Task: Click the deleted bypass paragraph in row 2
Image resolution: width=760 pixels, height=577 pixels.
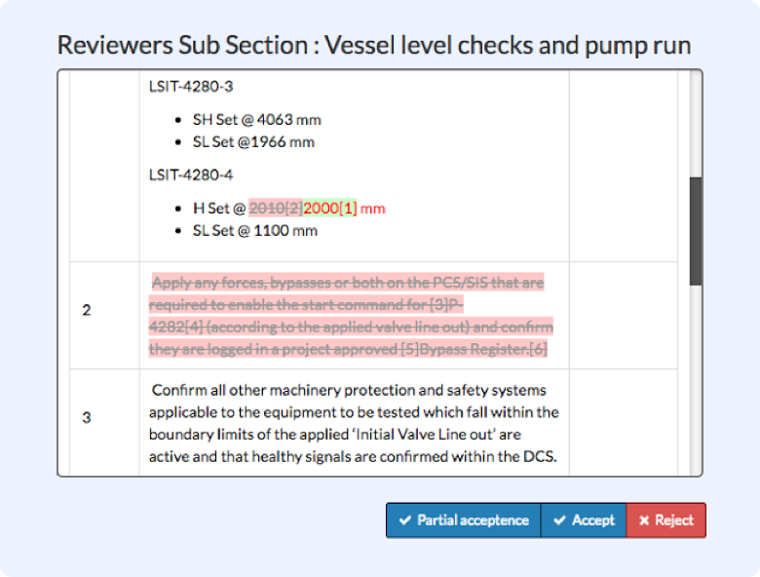Action: [351, 315]
